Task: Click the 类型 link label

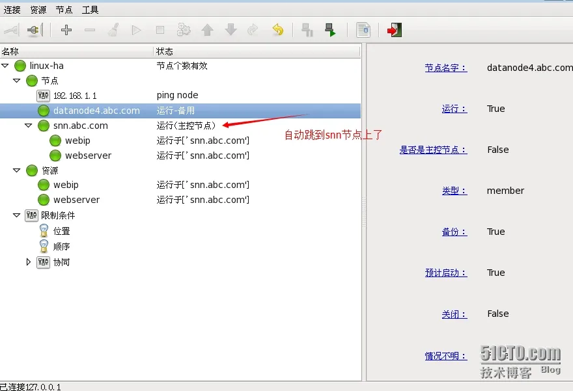Action: coord(454,191)
